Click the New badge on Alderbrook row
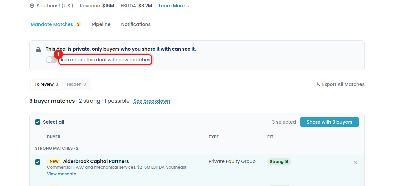The height and width of the screenshot is (186, 394). [54, 161]
